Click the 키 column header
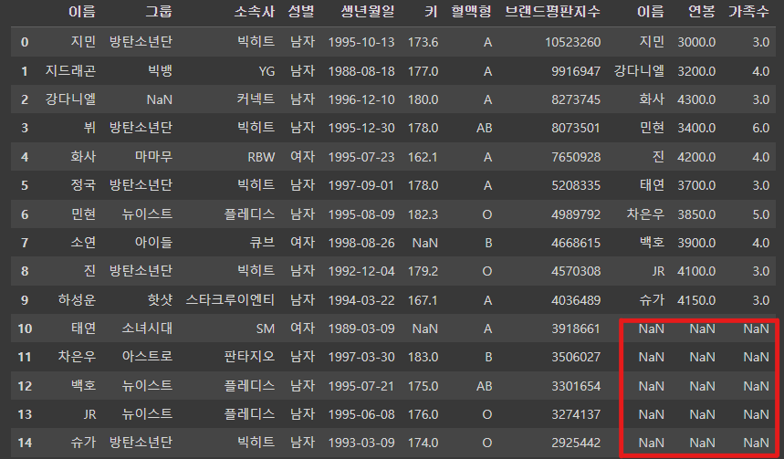784x459 pixels. point(431,12)
